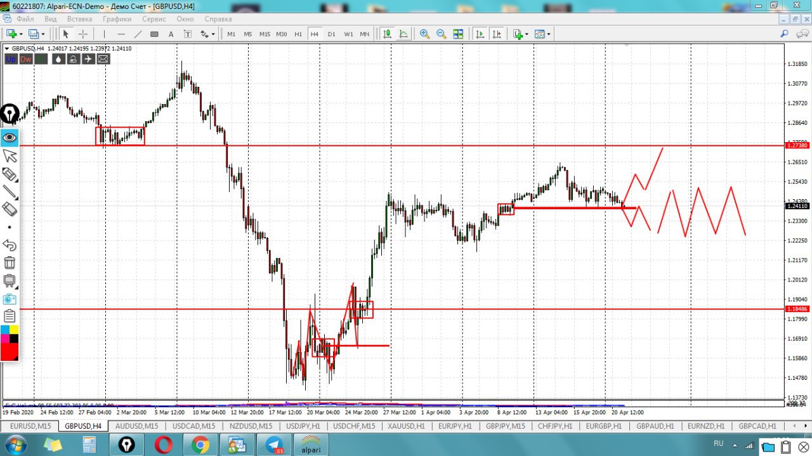Toggle the H4 timeframe button
Viewport: 812px width, 456px height.
coord(315,34)
